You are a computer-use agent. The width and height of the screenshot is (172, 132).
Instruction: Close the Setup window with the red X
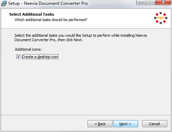(x=163, y=2)
